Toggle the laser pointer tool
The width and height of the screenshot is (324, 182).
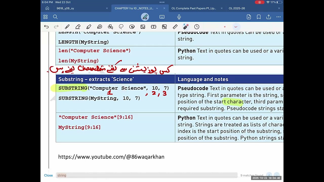[186, 27]
